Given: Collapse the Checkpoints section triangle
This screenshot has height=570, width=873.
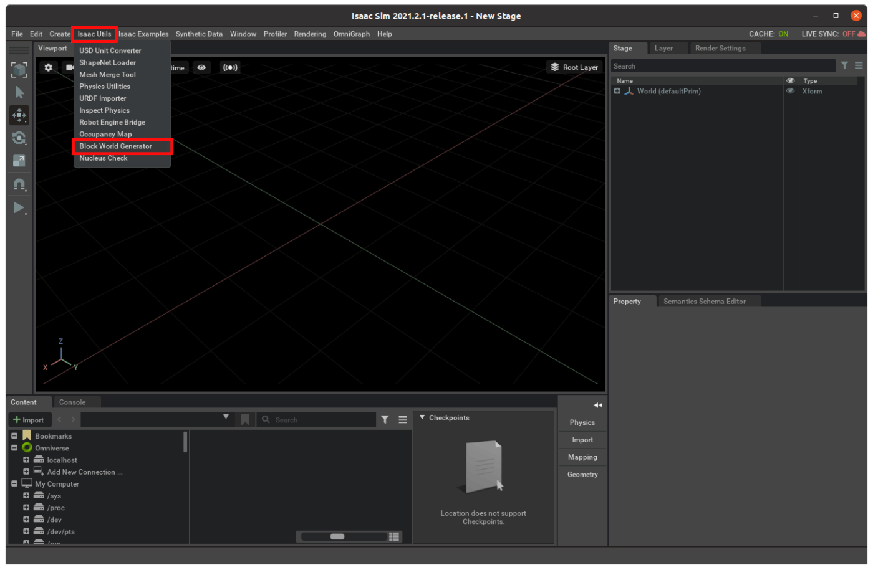Looking at the screenshot, I should [422, 417].
